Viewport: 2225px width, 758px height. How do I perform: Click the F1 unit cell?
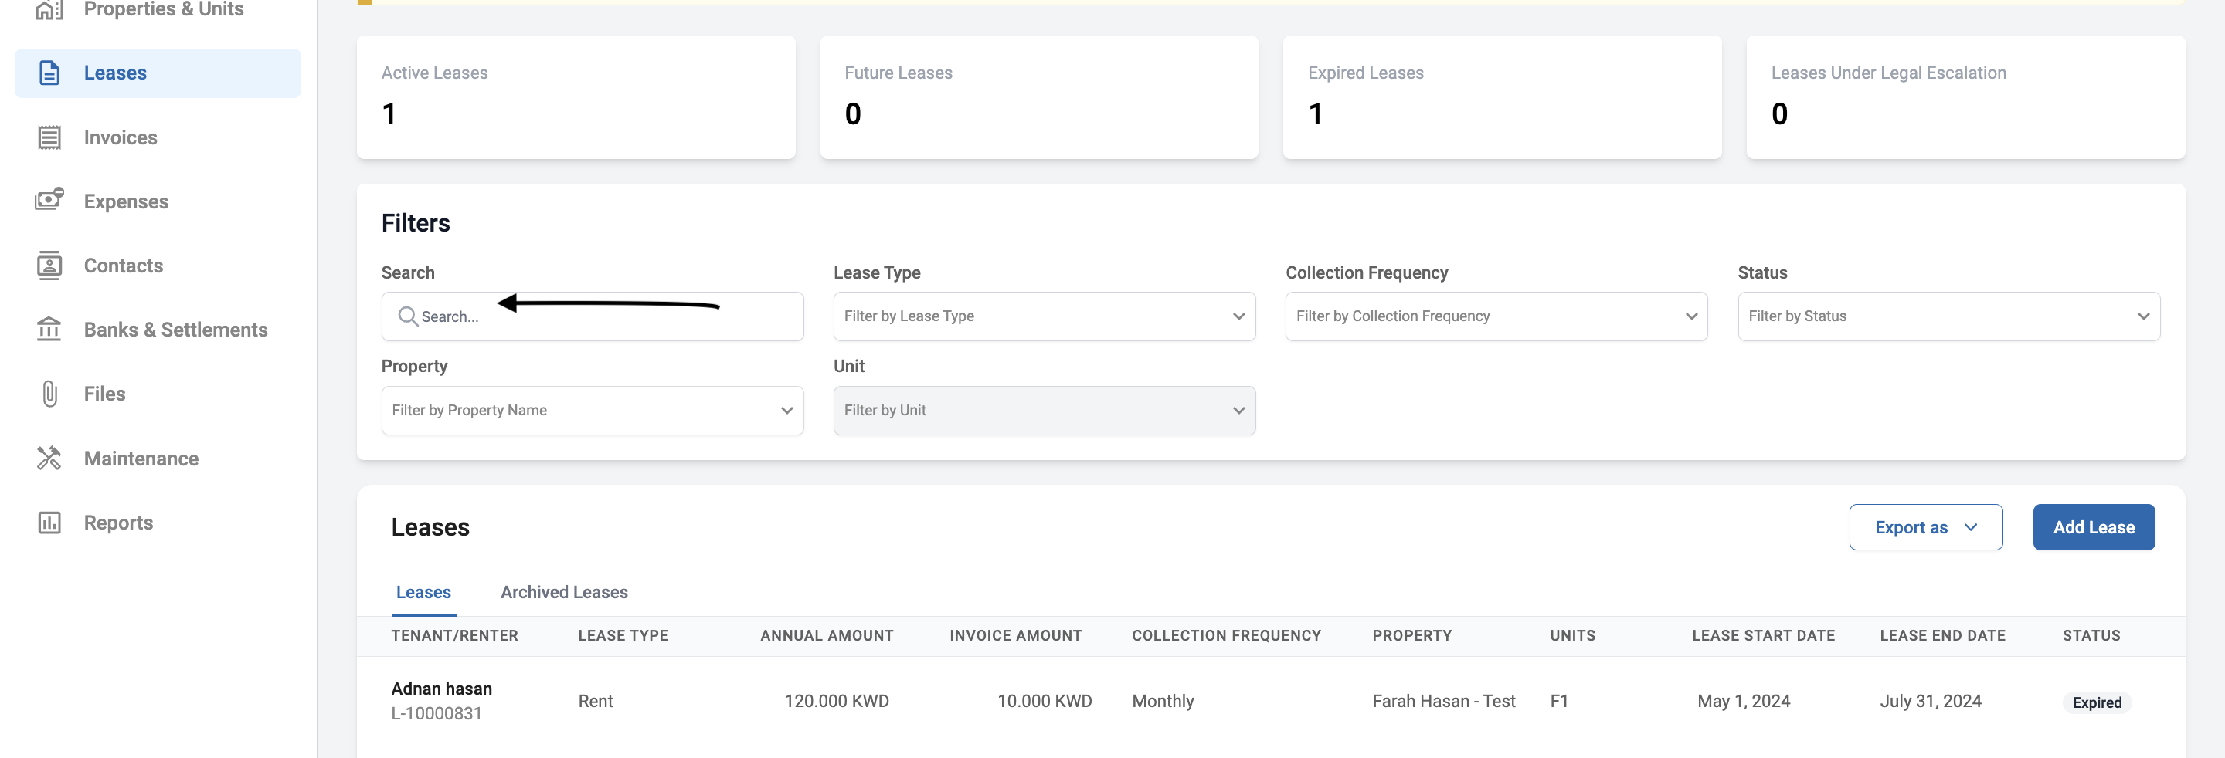point(1559,701)
